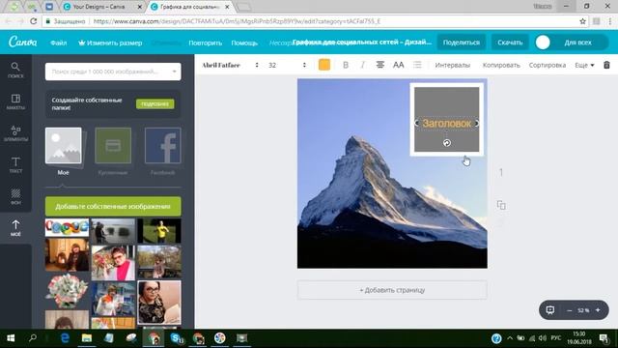
Task: Select the flower bouquet uploaded image
Action: click(67, 291)
